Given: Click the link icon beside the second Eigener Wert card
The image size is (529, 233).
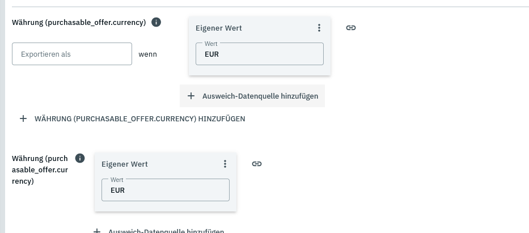Looking at the screenshot, I should pyautogui.click(x=257, y=164).
